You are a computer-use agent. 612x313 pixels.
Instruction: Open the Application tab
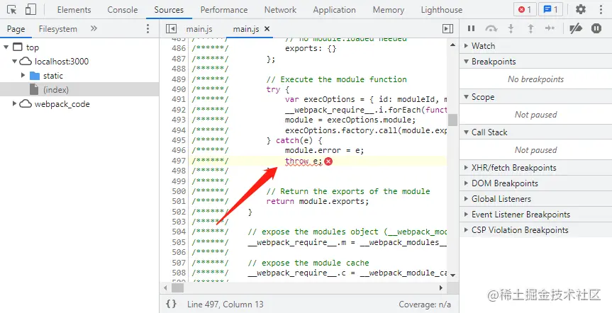(334, 10)
